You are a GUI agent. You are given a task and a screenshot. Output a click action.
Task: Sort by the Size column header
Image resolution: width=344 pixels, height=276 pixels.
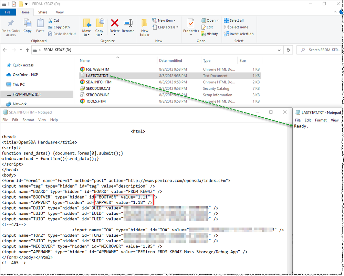coord(243,61)
